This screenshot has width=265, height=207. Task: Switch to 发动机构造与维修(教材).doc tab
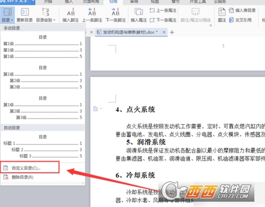127,32
